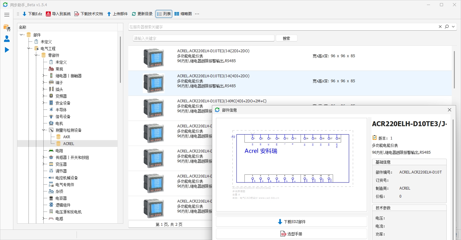Click 下载技术文档 toolbar button
Image resolution: width=461 pixels, height=240 pixels.
88,14
